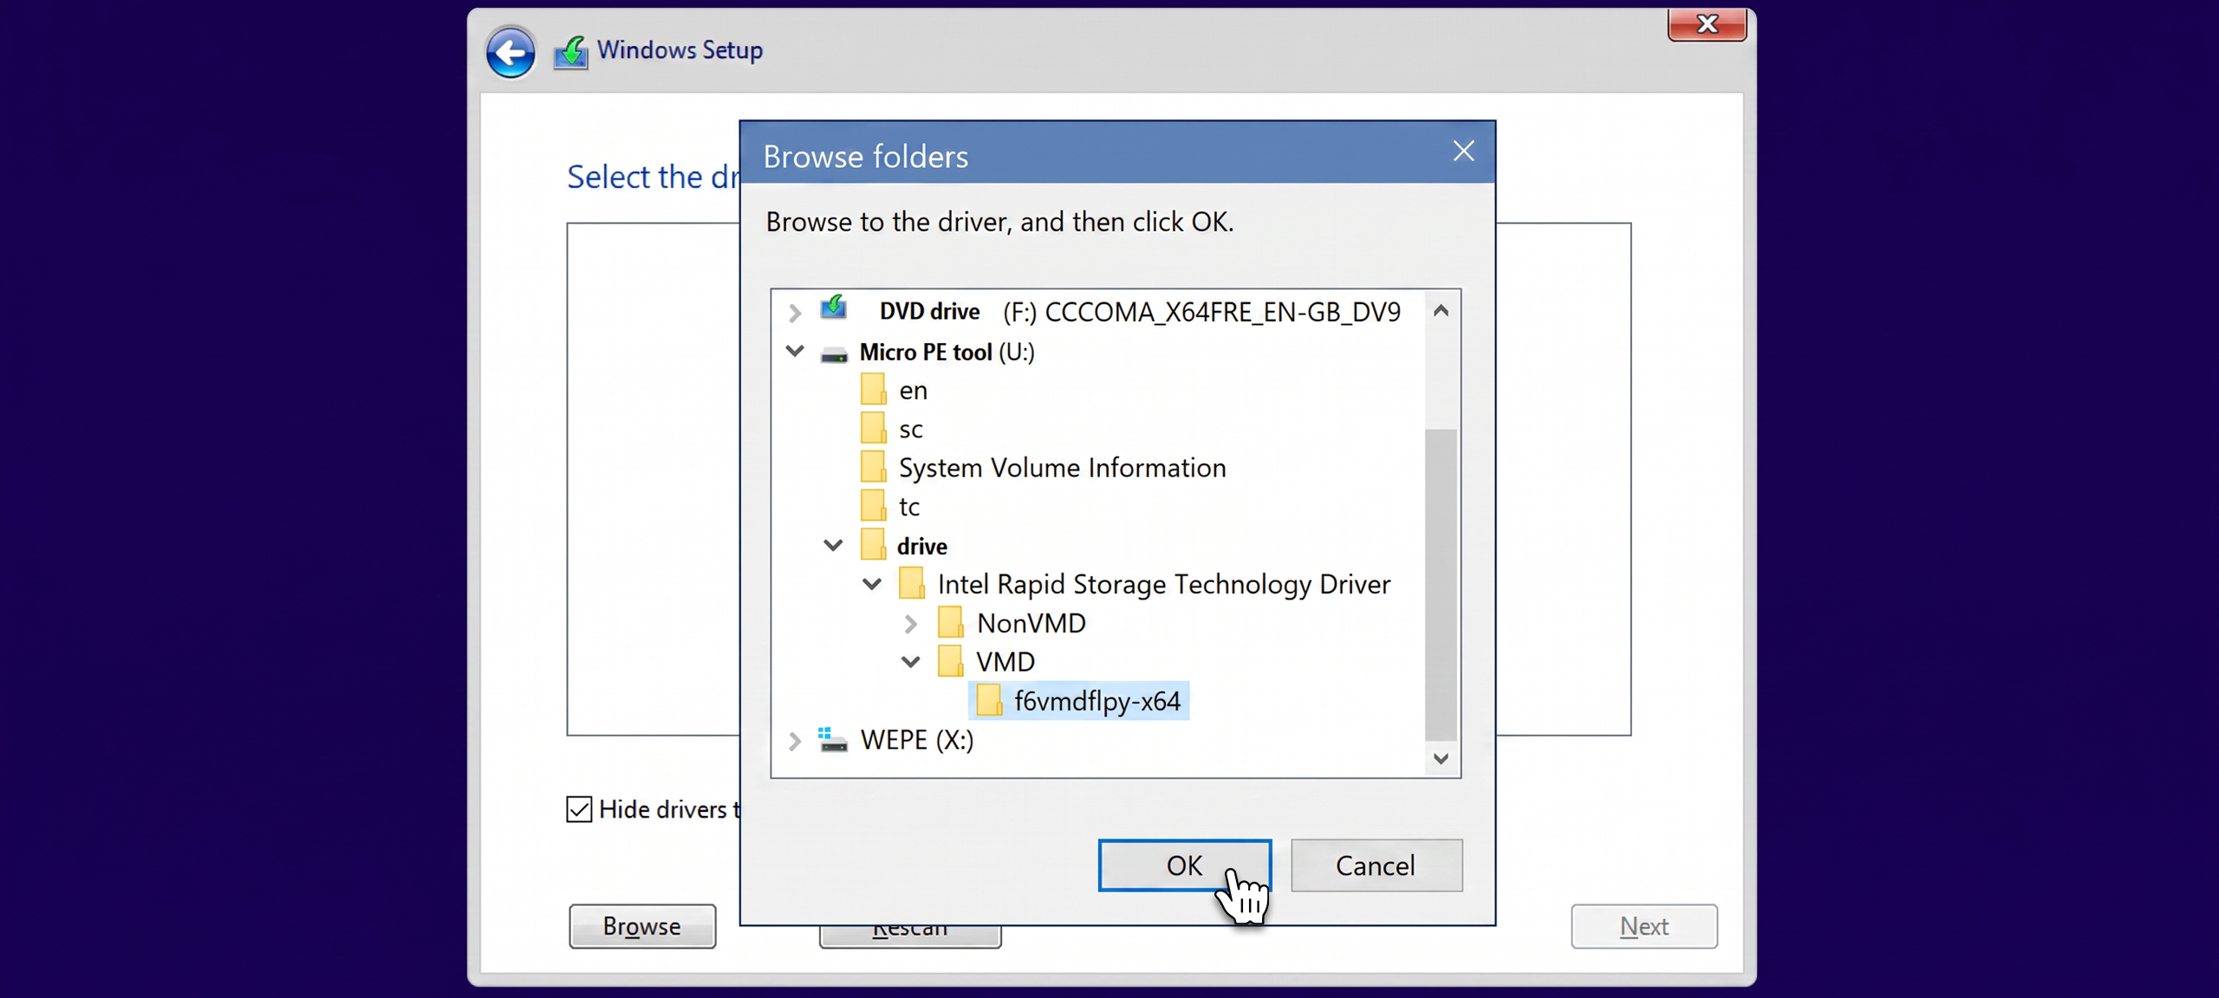Select the 'System Volume Information' folder
The image size is (2219, 998).
coord(1062,468)
